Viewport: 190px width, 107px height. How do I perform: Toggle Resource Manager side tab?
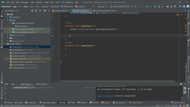tap(2, 40)
